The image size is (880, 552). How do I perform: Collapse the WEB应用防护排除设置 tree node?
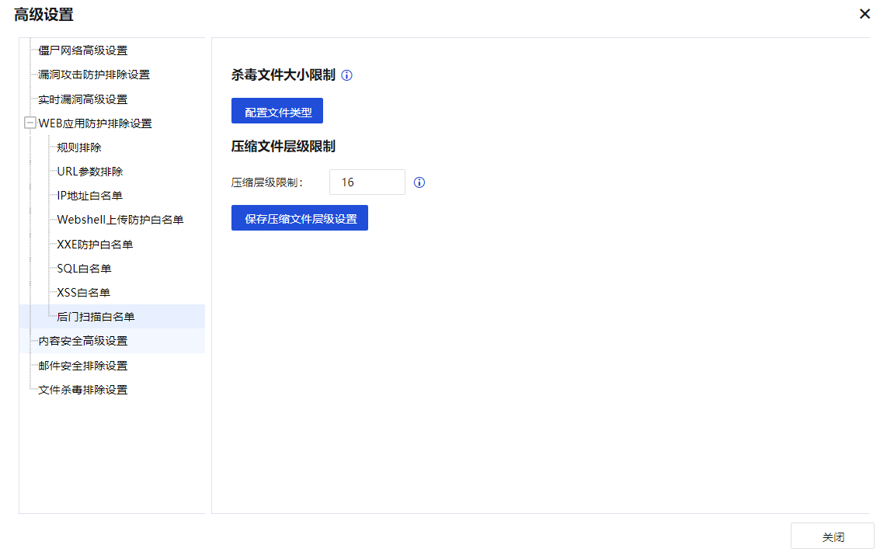pyautogui.click(x=30, y=123)
